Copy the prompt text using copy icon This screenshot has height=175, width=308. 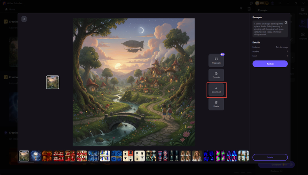286,23
